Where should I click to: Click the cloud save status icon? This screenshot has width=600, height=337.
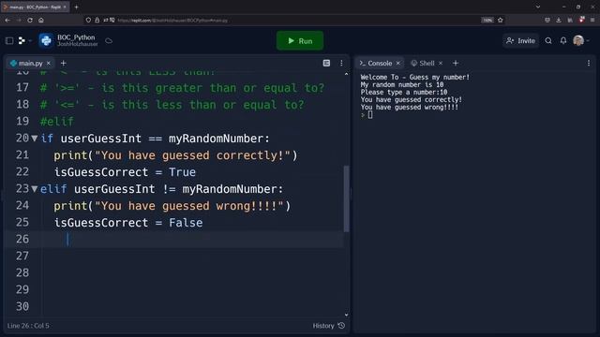(109, 40)
